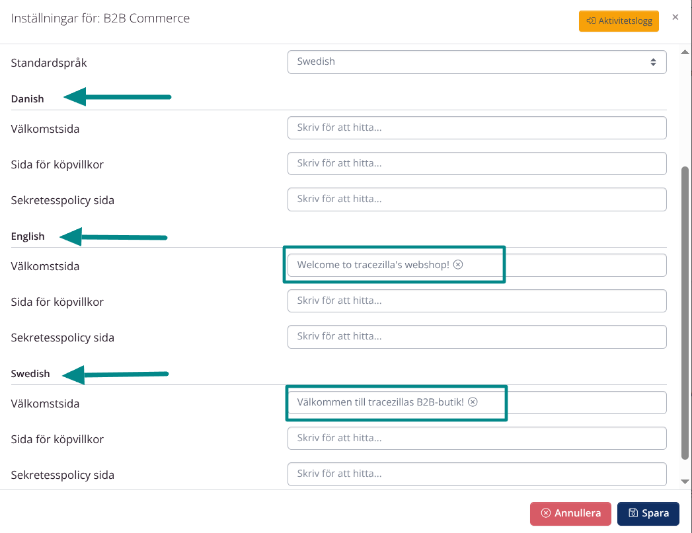Focus the Danish Sida för köpvillkor field
Screen dimensions: 692x533
(x=477, y=163)
